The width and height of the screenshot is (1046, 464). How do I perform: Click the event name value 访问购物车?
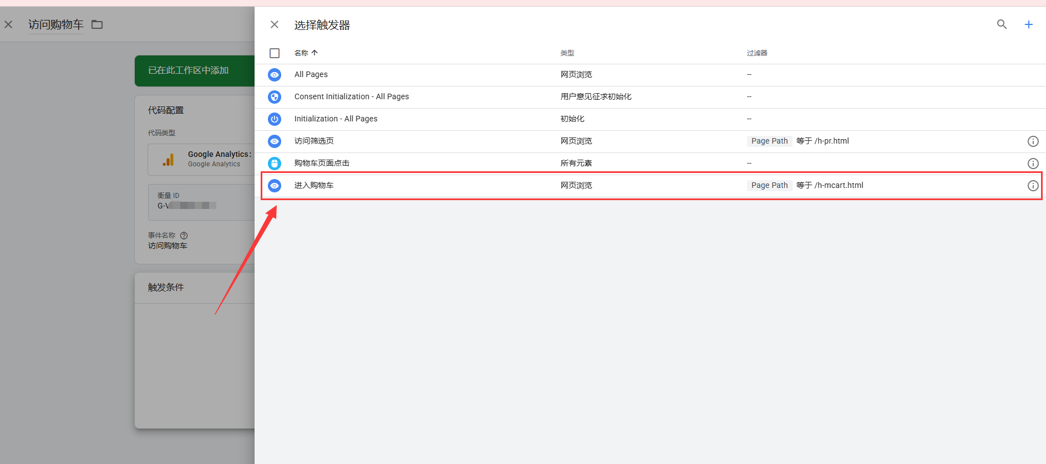167,246
